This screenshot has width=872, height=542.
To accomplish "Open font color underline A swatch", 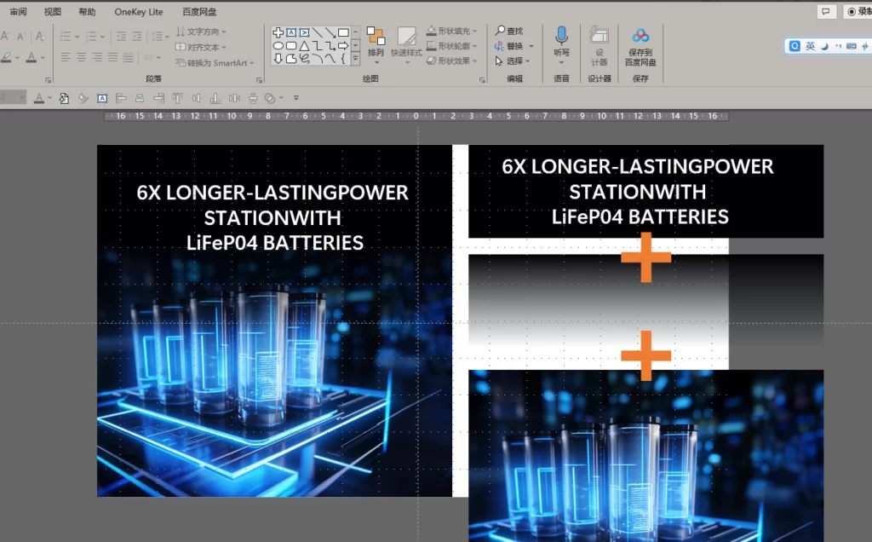I will (x=32, y=57).
